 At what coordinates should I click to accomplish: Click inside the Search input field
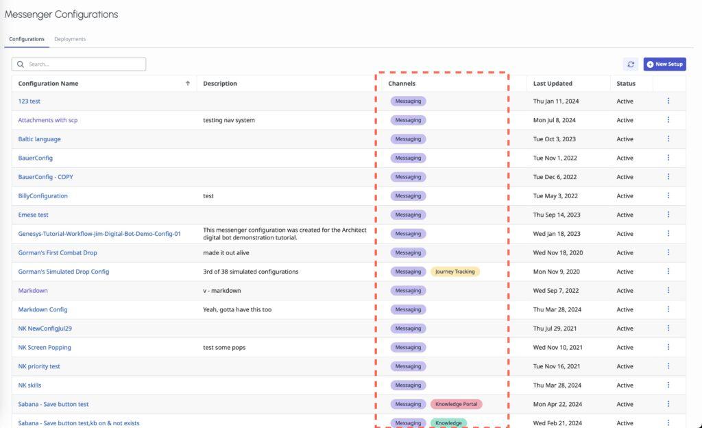(82, 63)
